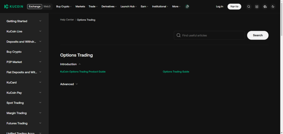
Task: Click the Search button
Action: pos(258,35)
